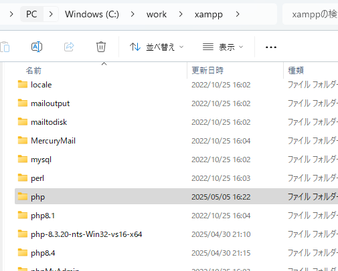Screen dimensions: 338x271
Task: Expand the chevron after work
Action: pos(181,14)
